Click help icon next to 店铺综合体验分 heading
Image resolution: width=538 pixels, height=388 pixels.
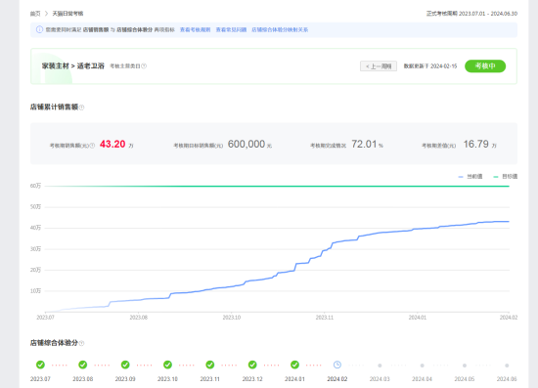(81, 343)
